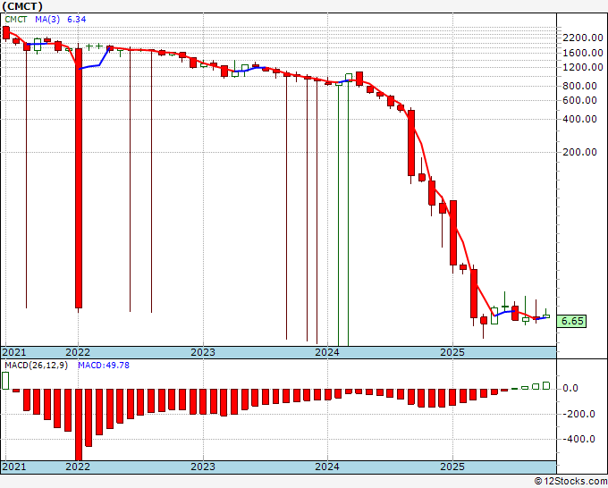Click the MACD:49.78 value label
Viewport: 608px width, 488px height.
click(x=104, y=366)
